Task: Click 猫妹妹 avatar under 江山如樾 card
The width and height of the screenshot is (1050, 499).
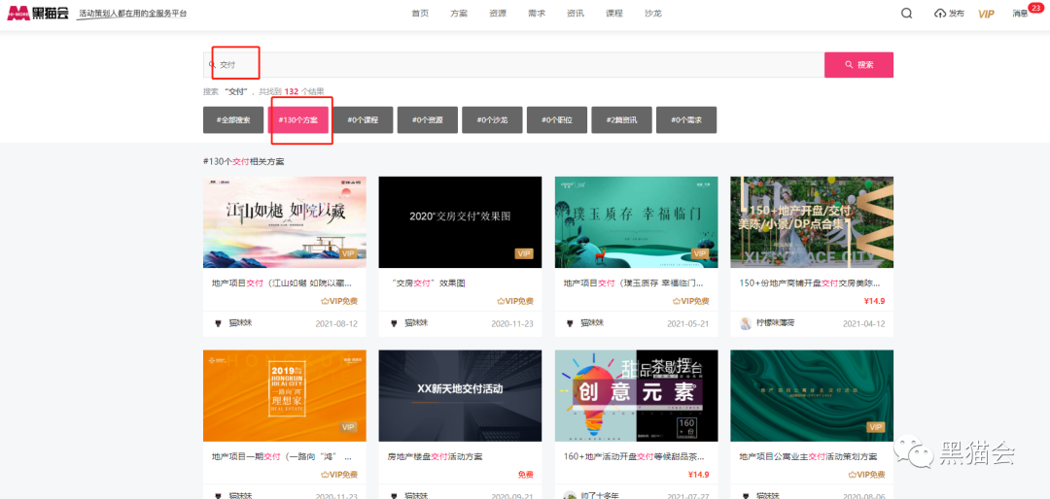Action: coord(218,323)
